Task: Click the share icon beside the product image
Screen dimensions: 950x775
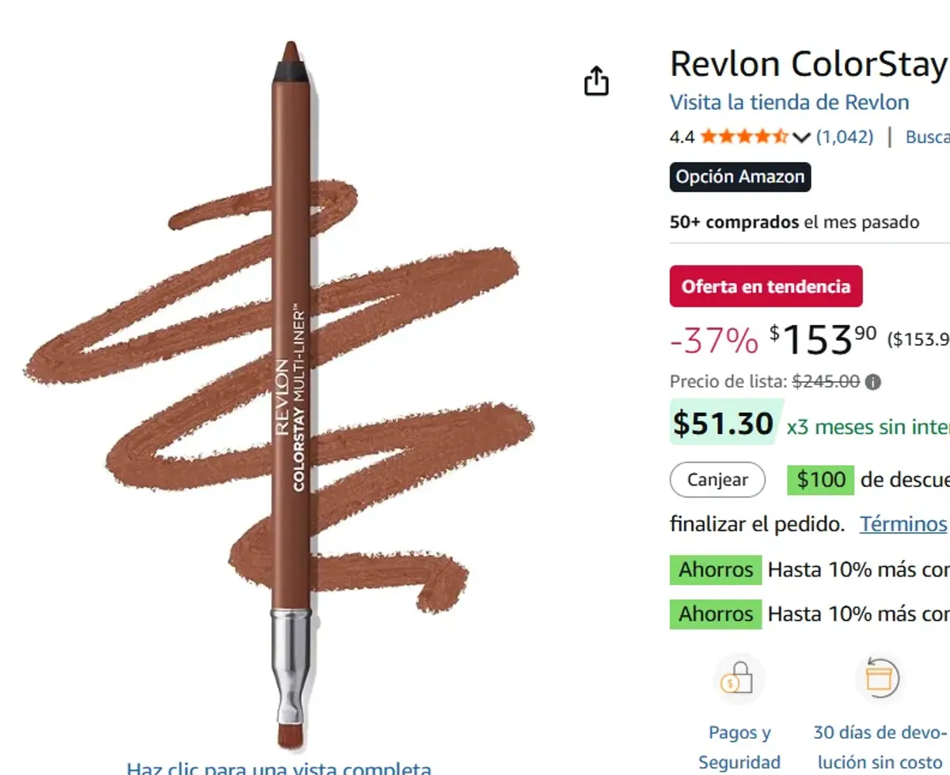Action: [x=596, y=81]
